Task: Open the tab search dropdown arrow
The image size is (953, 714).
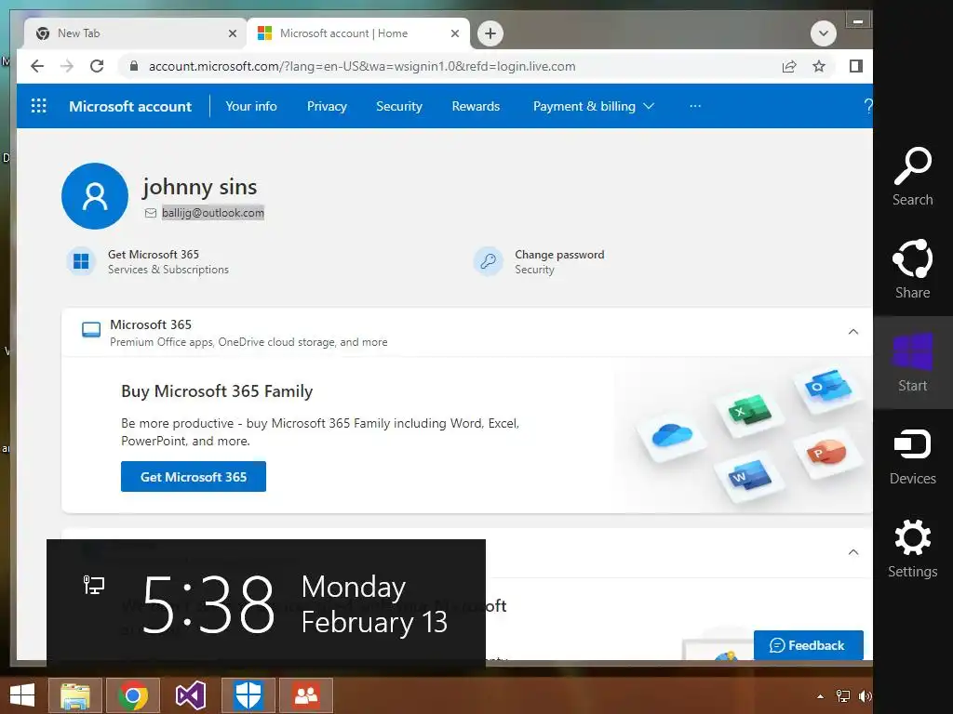Action: coord(823,33)
